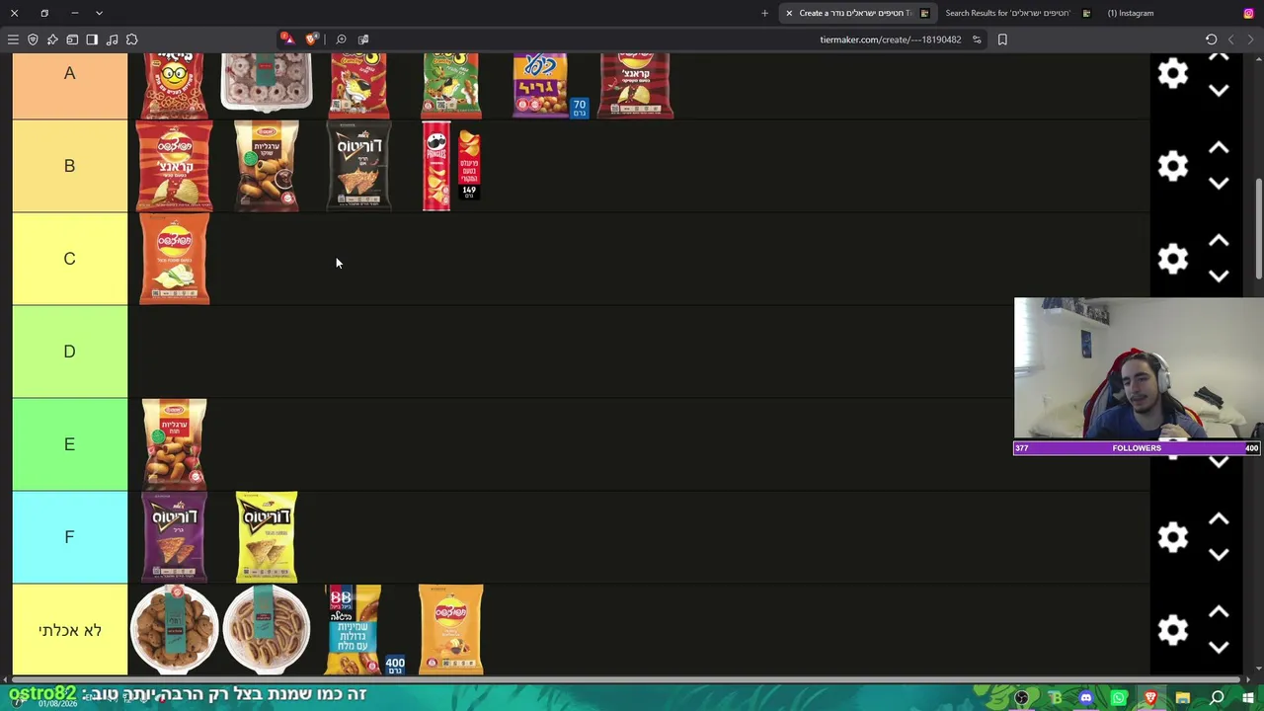Select the TierMaker Create tab

point(857,13)
